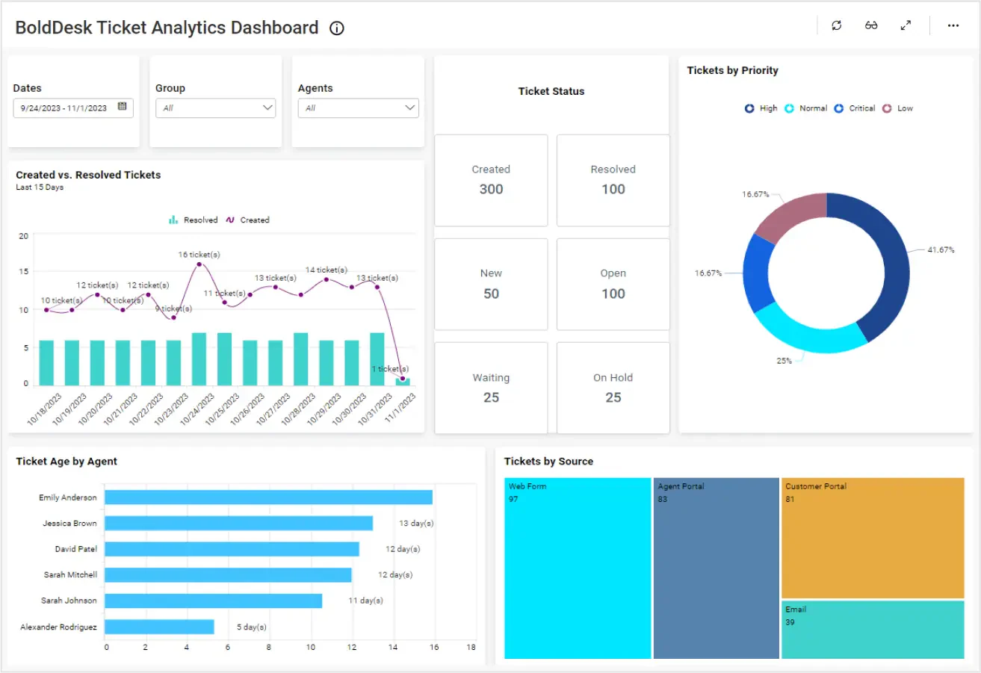Click the 9 ticket(s) data label
Viewport: 981px width, 673px height.
173,308
